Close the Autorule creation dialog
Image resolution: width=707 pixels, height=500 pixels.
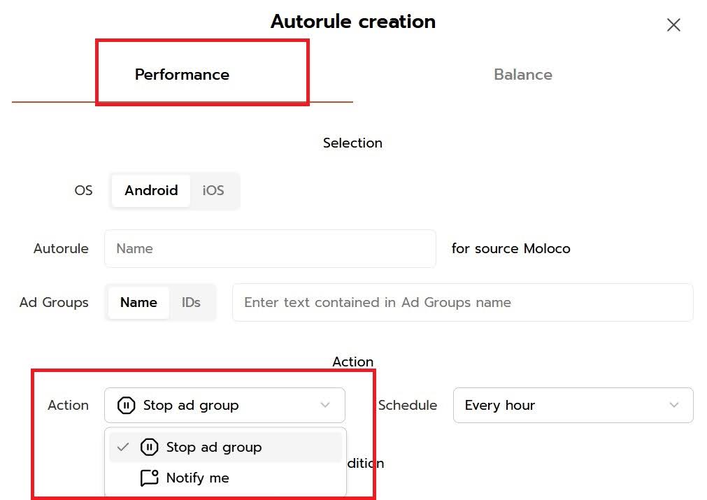click(673, 25)
